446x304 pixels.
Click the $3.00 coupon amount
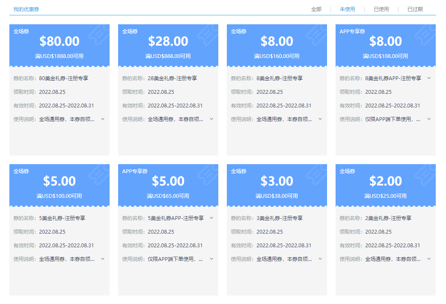tap(277, 181)
